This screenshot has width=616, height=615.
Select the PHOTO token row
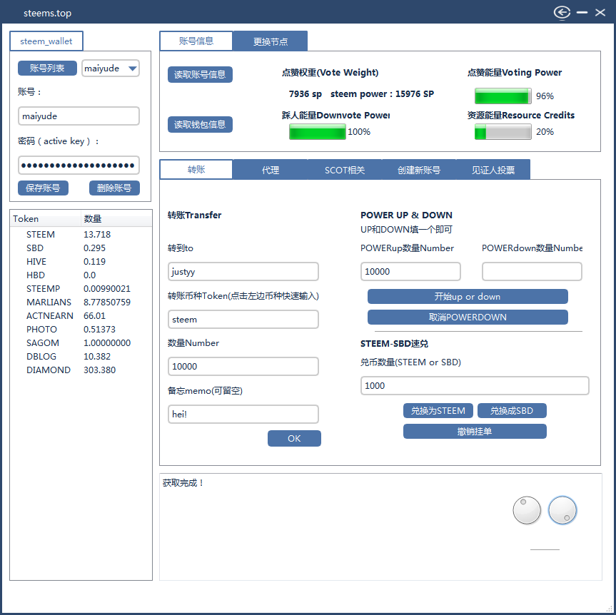tap(81, 330)
